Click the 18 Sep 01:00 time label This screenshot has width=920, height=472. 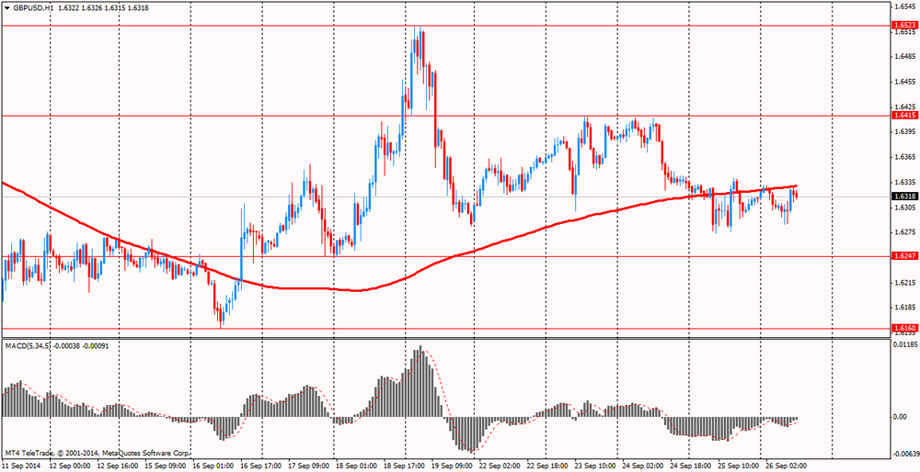point(359,466)
